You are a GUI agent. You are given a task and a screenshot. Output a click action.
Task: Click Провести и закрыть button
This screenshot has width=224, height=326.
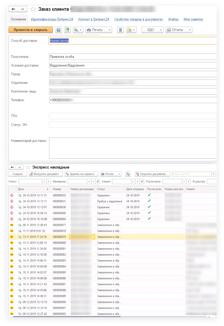[31, 30]
